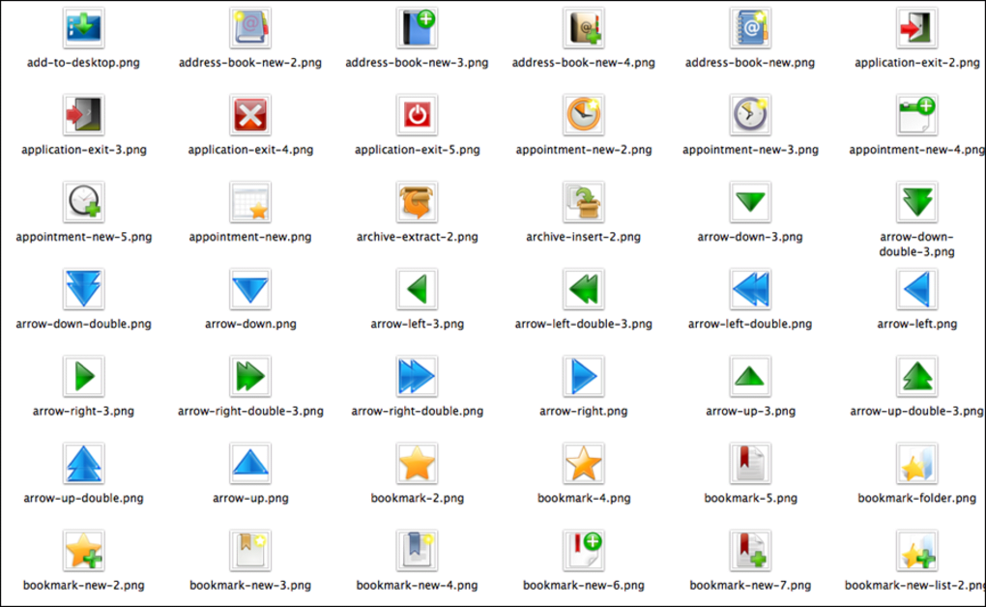Select the appointment-new-2.png clock icon
The width and height of the screenshot is (986, 607).
coord(584,114)
